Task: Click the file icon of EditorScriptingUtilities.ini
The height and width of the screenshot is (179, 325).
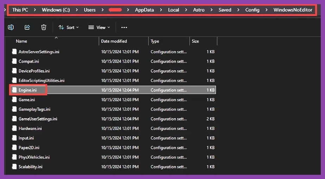Action: point(14,80)
